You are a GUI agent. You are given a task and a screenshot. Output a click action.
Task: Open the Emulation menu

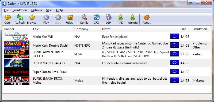(20, 10)
